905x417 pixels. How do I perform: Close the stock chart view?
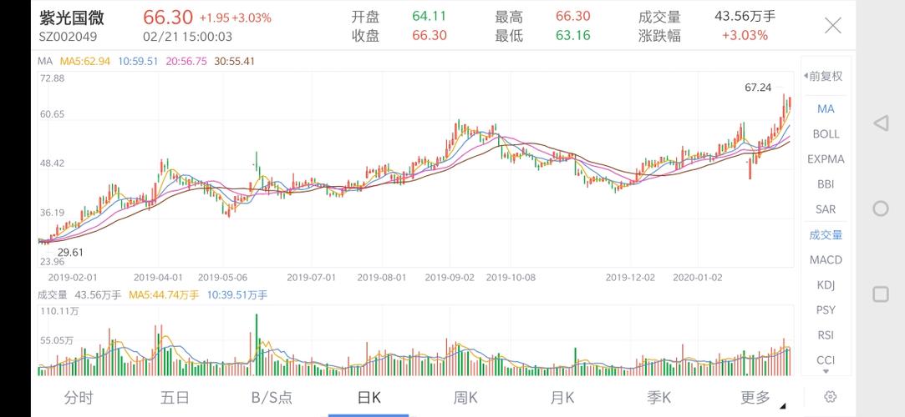(833, 25)
